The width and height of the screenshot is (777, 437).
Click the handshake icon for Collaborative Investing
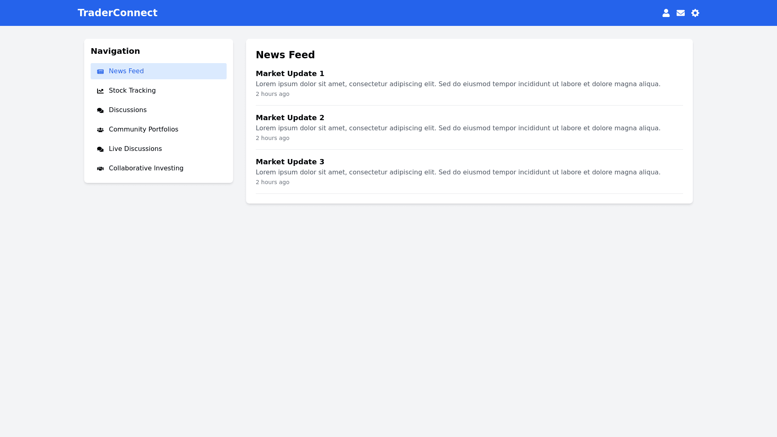pyautogui.click(x=100, y=169)
